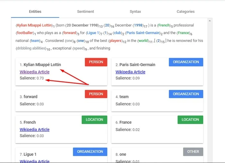Click highlighted 'speed' in analyzed text
The image size is (225, 163).
78,48
